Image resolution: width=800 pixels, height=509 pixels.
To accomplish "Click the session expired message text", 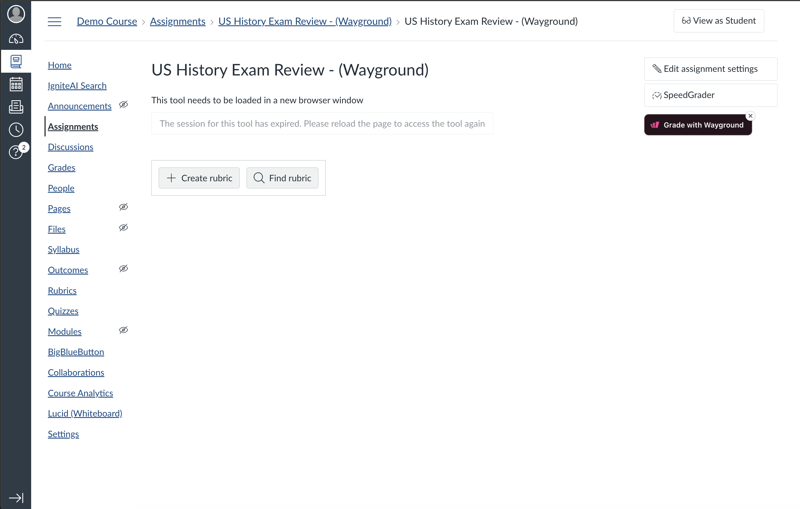I will tap(322, 124).
